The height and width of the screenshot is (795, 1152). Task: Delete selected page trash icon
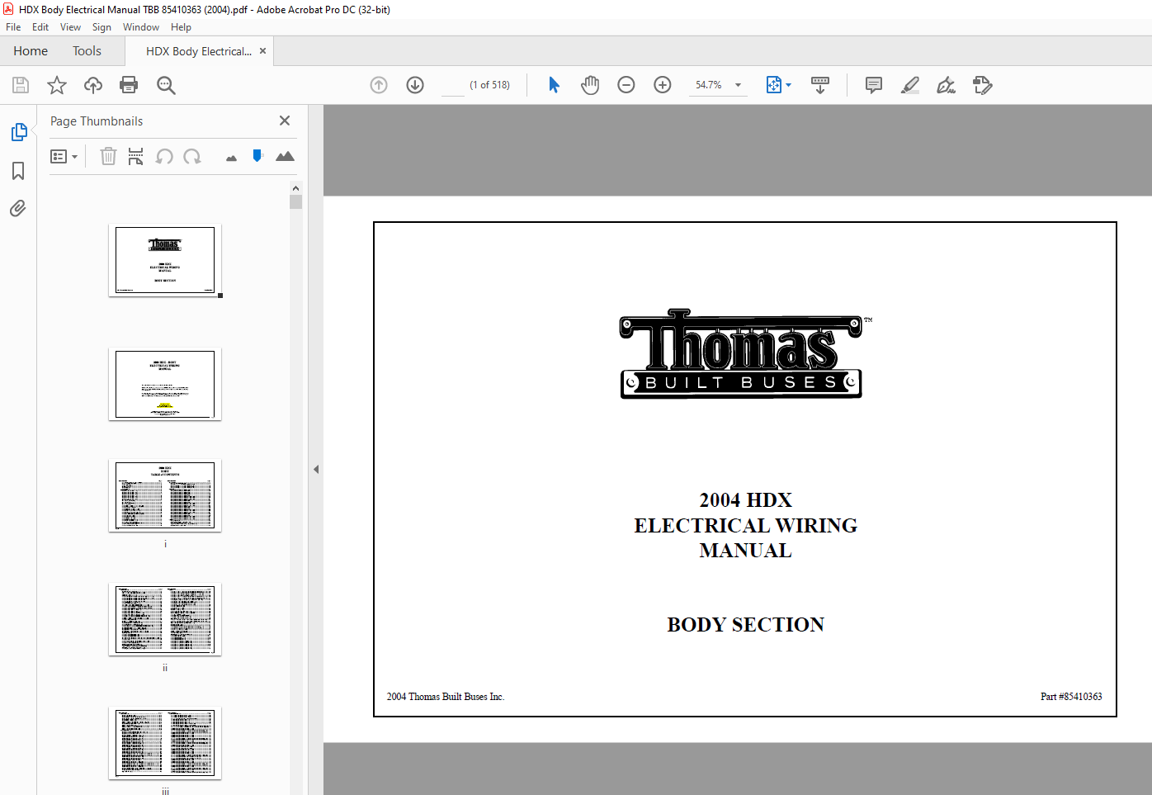(x=108, y=156)
